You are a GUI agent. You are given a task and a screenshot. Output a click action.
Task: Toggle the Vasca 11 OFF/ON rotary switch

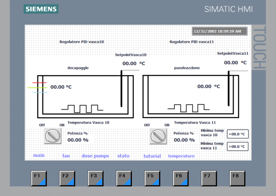click(158, 136)
